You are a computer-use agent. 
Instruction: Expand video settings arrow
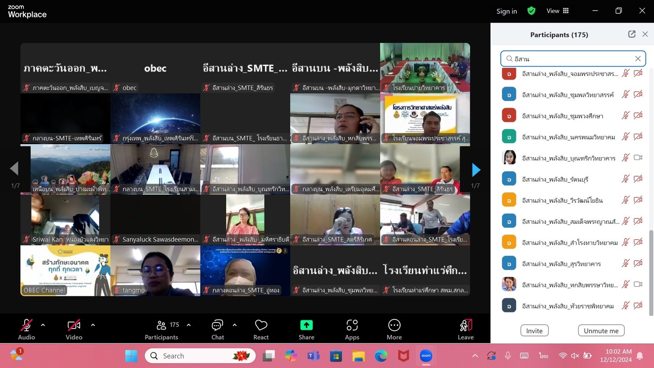point(93,325)
